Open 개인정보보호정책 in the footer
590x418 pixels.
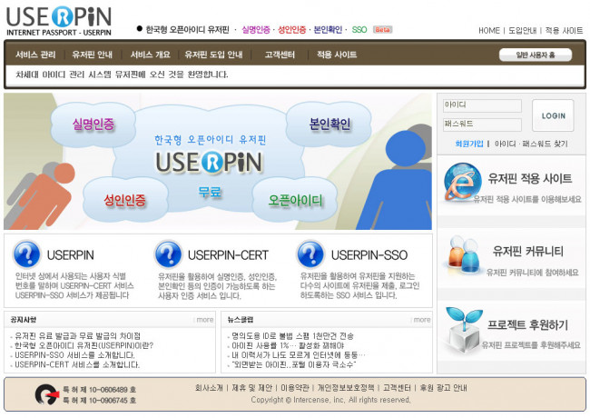[x=346, y=387]
